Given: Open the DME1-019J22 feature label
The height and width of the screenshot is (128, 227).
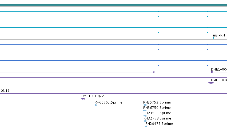Looking at the screenshot, I should click(93, 96).
